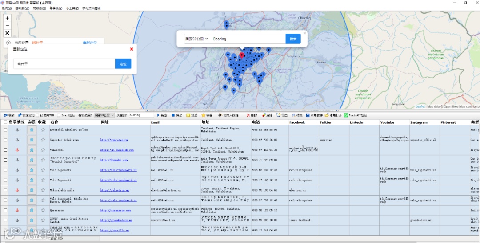Click the 停止 stop button
The height and width of the screenshot is (243, 480).
pyautogui.click(x=177, y=115)
